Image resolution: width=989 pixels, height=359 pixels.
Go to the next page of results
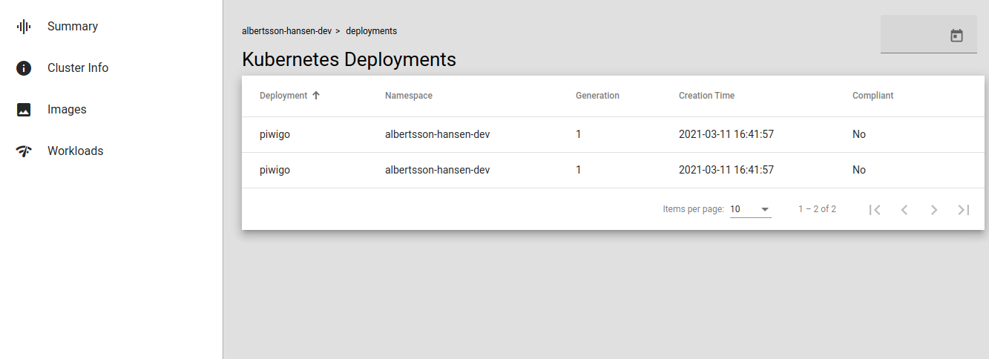[934, 210]
